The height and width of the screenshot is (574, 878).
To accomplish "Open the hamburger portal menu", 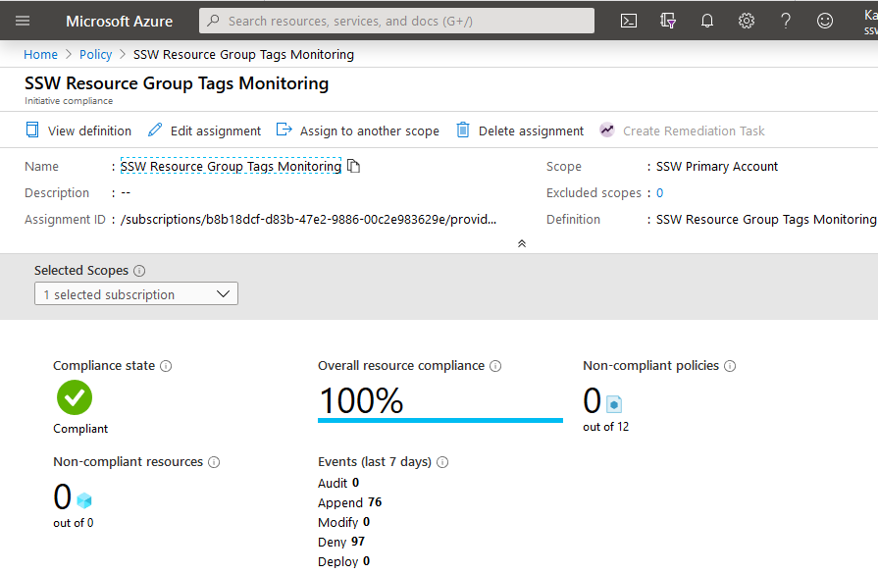I will (23, 21).
